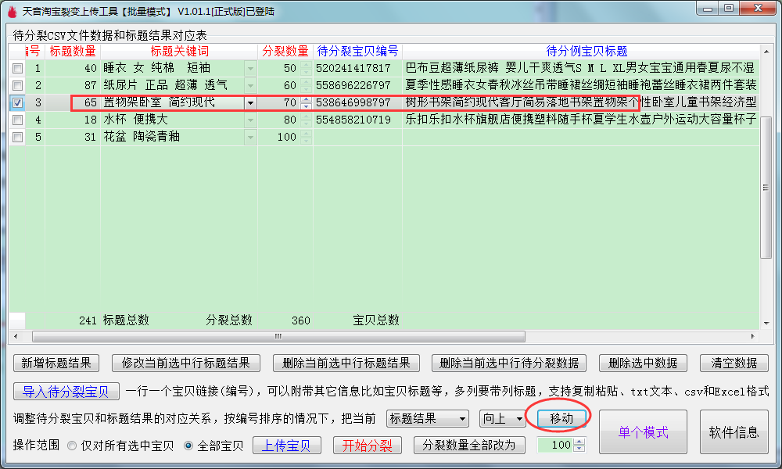This screenshot has width=782, height=469.
Task: Click the 开始分裂 button
Action: pyautogui.click(x=367, y=446)
